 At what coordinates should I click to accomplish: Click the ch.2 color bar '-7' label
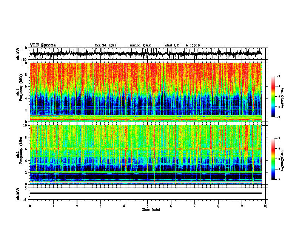pos(279,179)
